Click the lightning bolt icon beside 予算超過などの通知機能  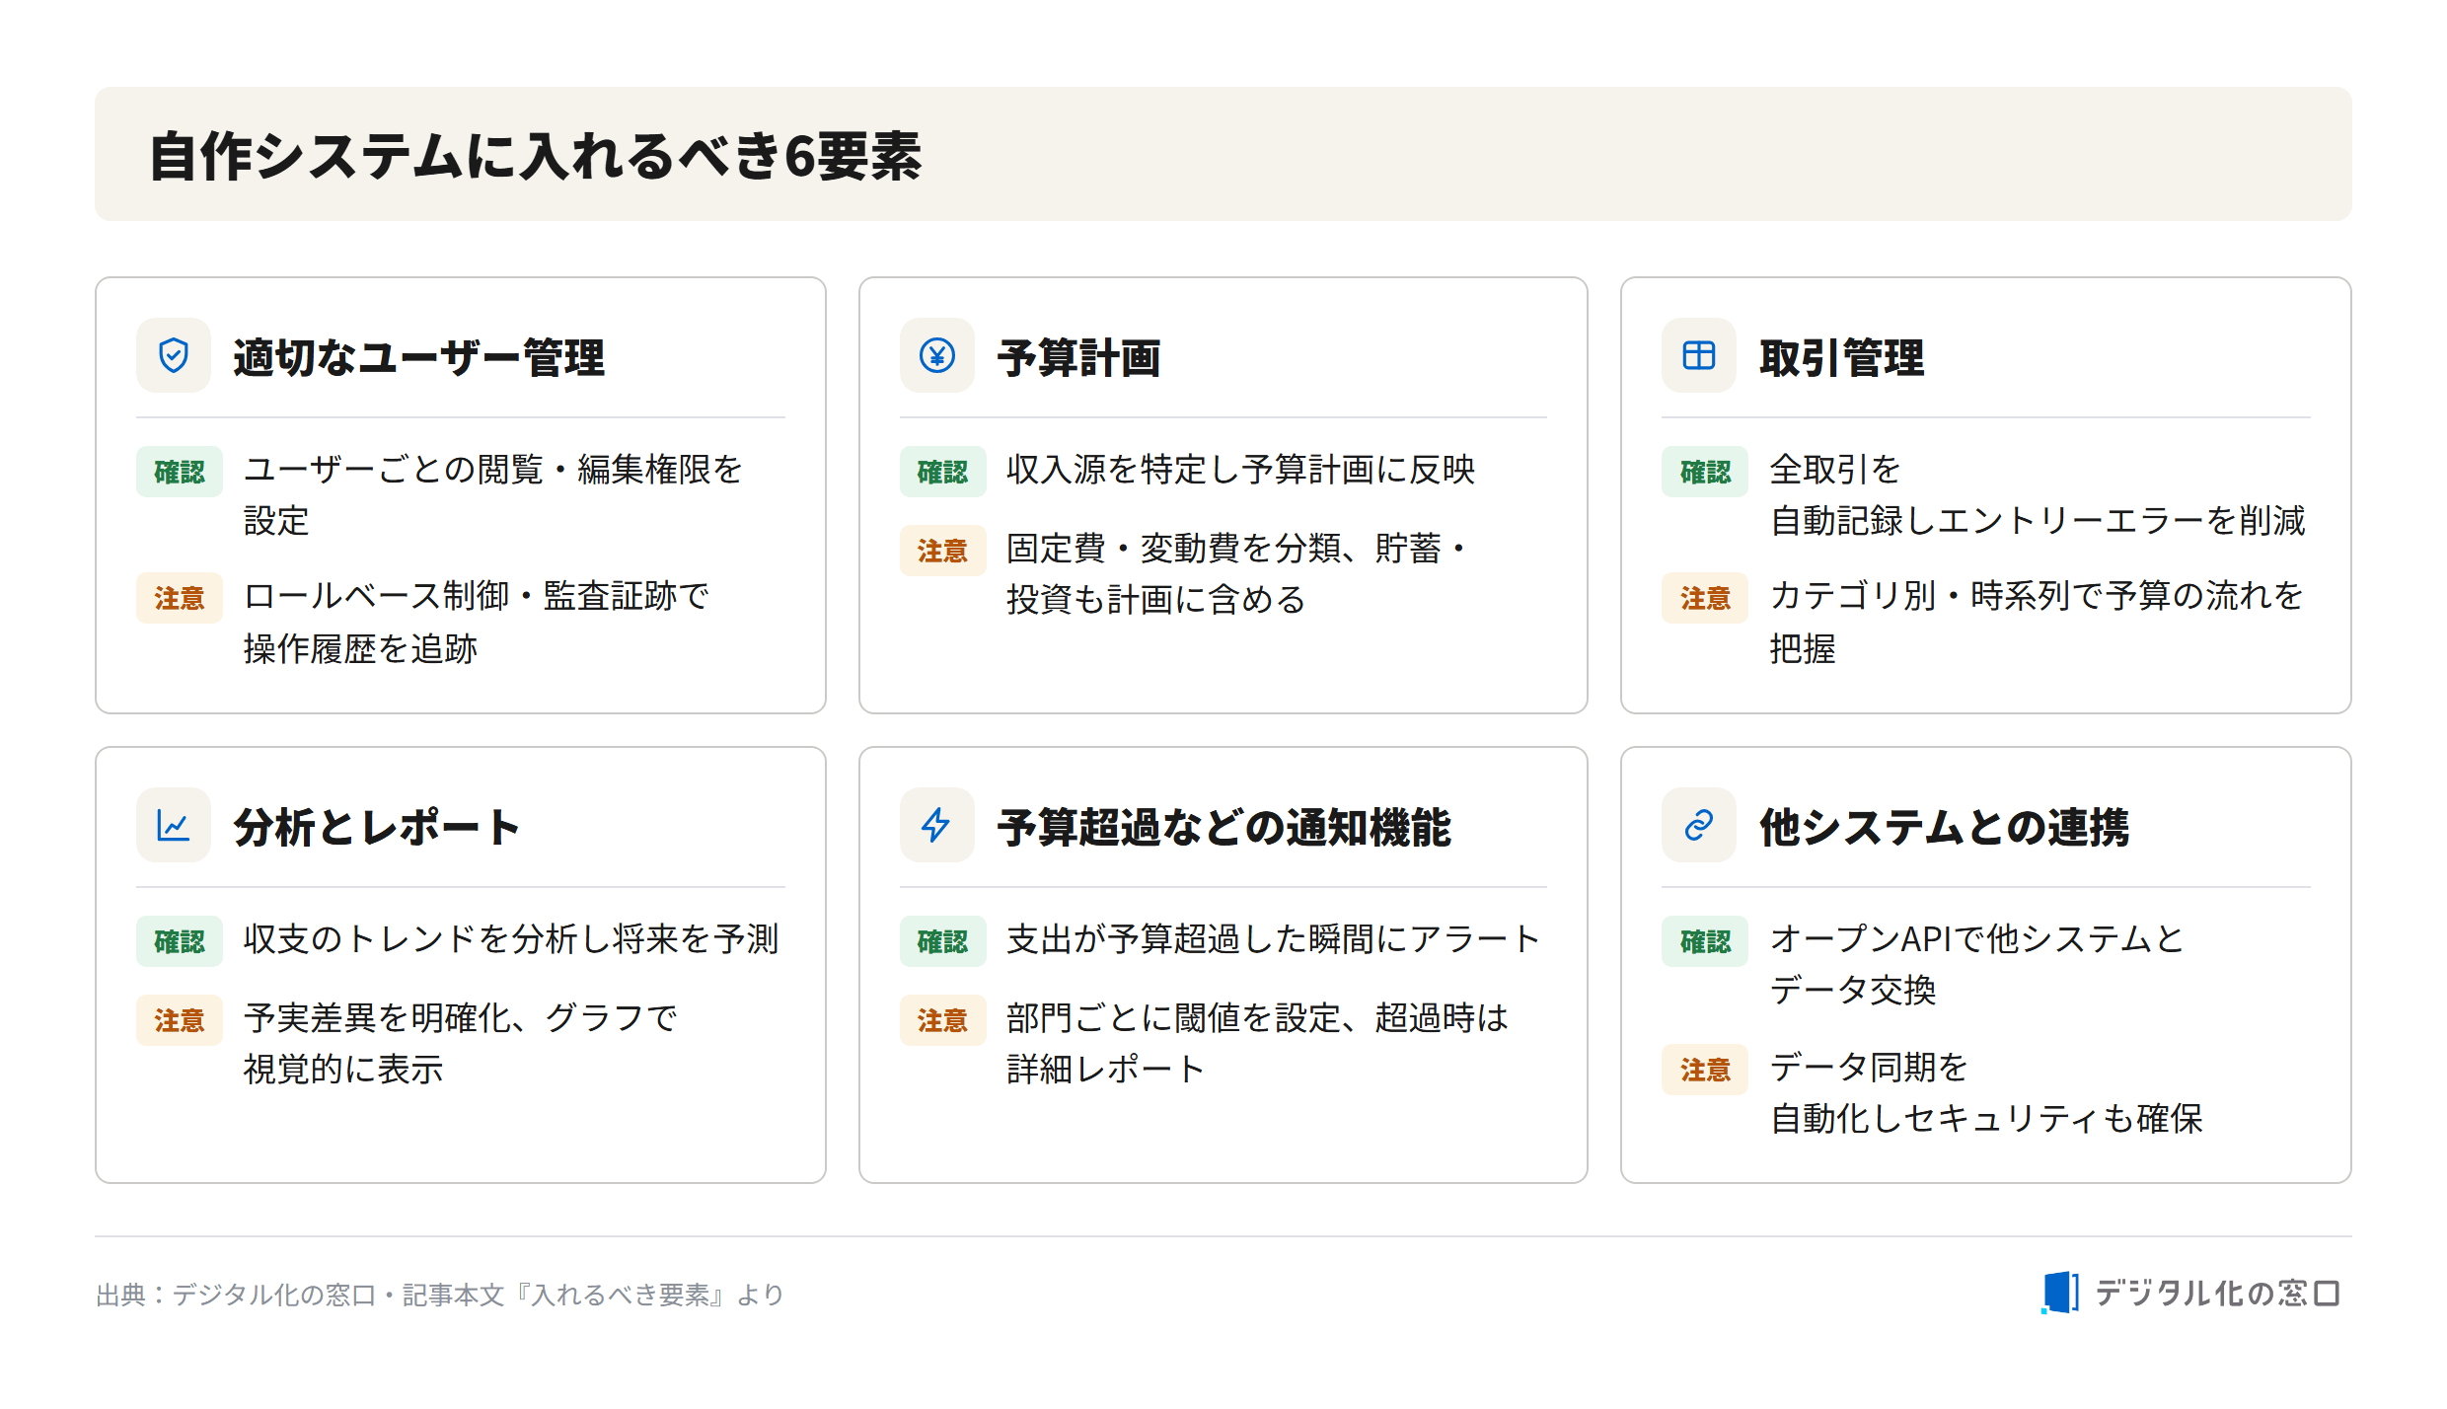936,825
